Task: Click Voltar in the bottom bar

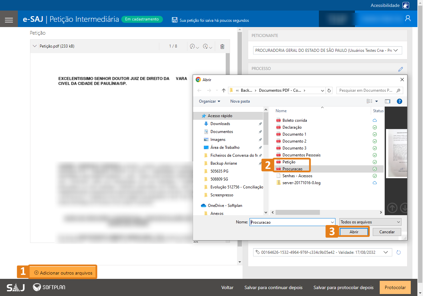Action: tap(227, 287)
